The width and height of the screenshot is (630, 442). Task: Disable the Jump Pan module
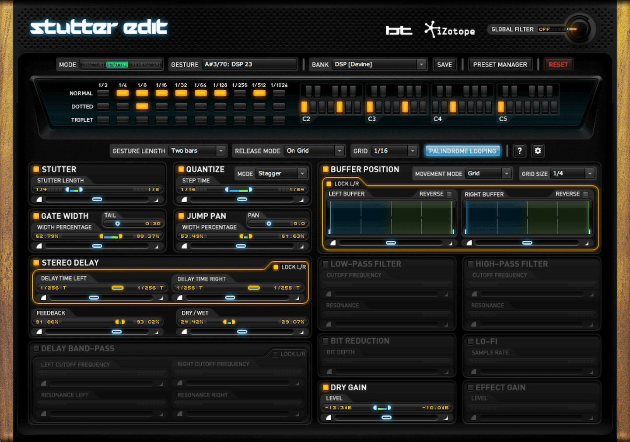tap(181, 216)
